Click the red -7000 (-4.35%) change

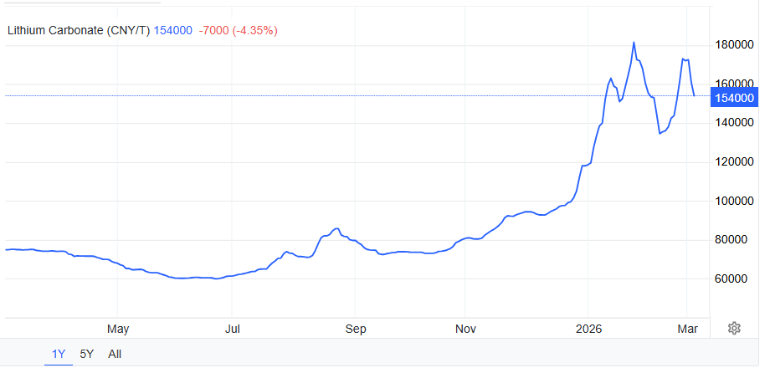(239, 30)
